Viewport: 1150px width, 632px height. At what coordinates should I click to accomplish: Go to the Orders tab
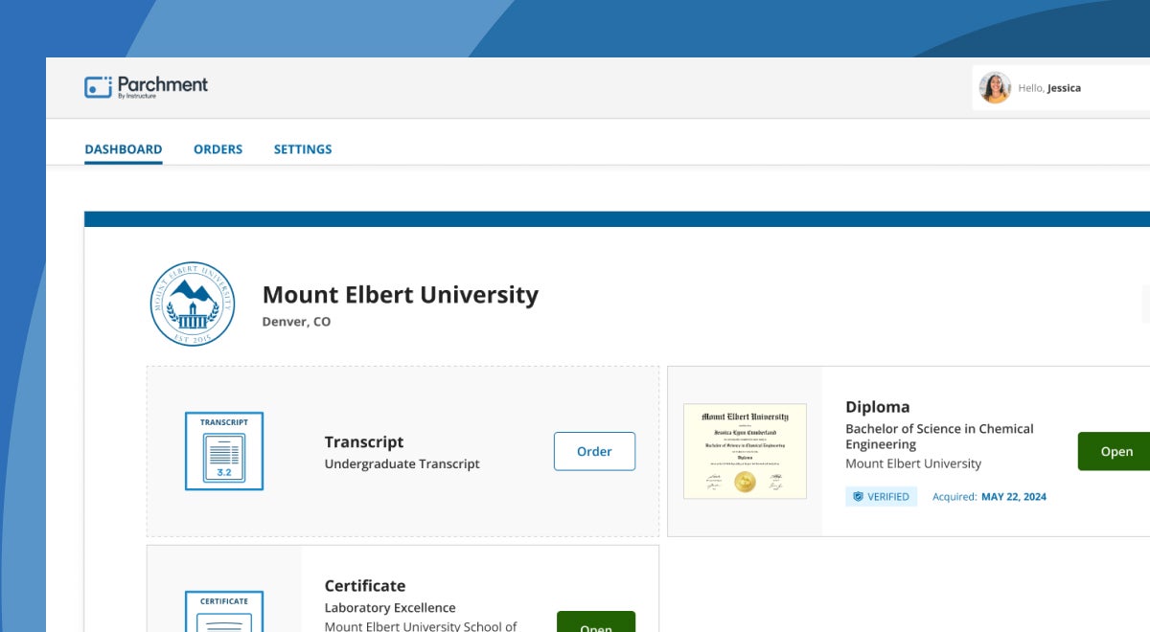(218, 149)
